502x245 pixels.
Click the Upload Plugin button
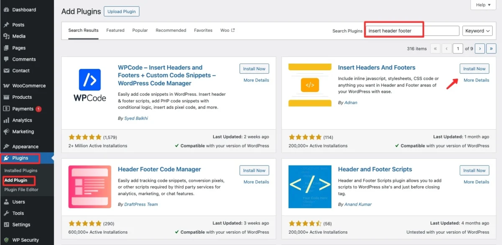(x=121, y=12)
